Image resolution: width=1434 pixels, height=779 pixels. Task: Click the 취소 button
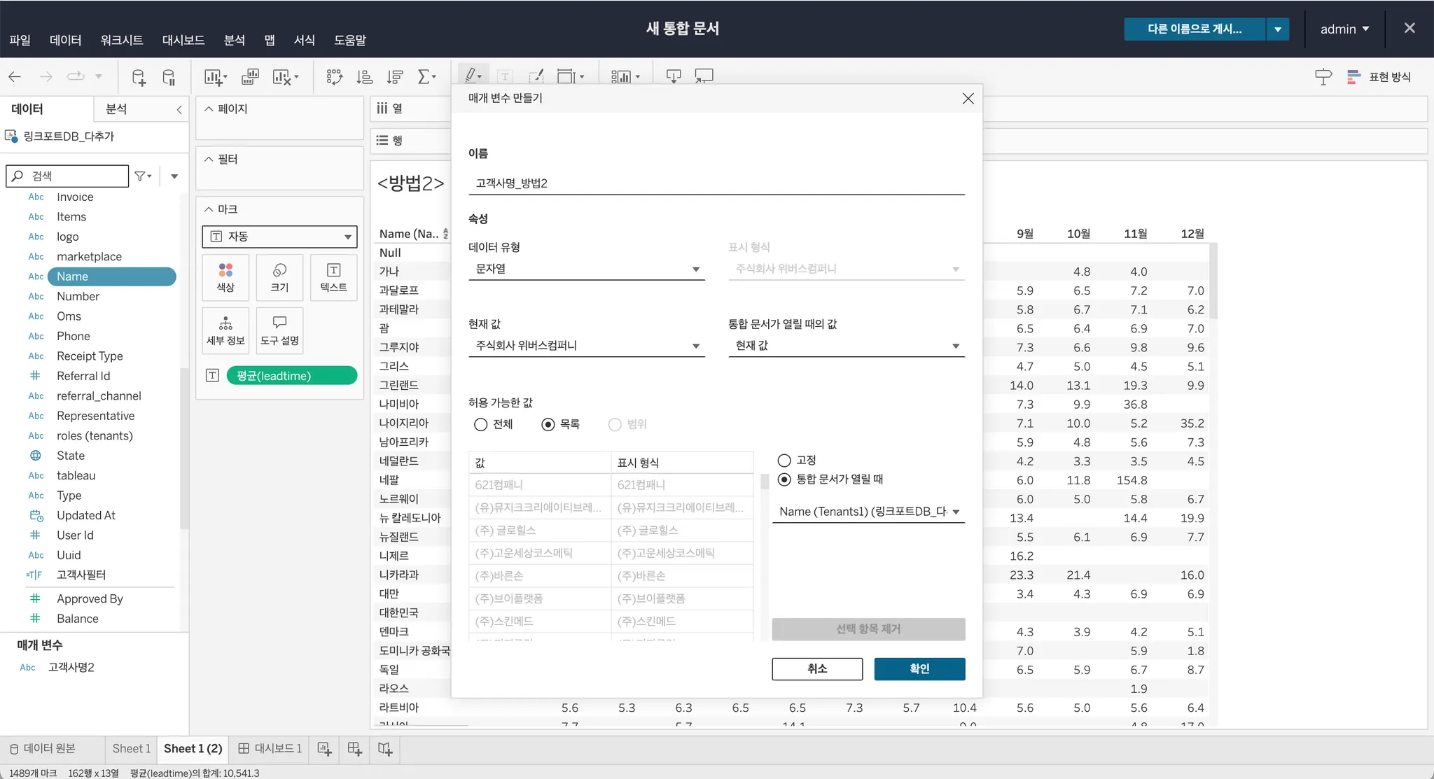click(x=817, y=668)
